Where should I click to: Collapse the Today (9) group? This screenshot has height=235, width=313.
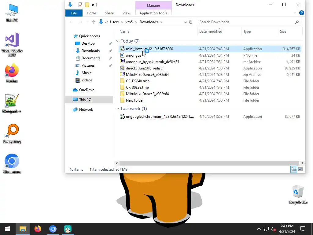point(118,41)
